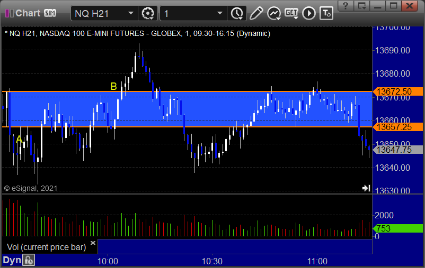The width and height of the screenshot is (425, 268).
Task: Click the SIM mode badge
Action: coord(50,13)
